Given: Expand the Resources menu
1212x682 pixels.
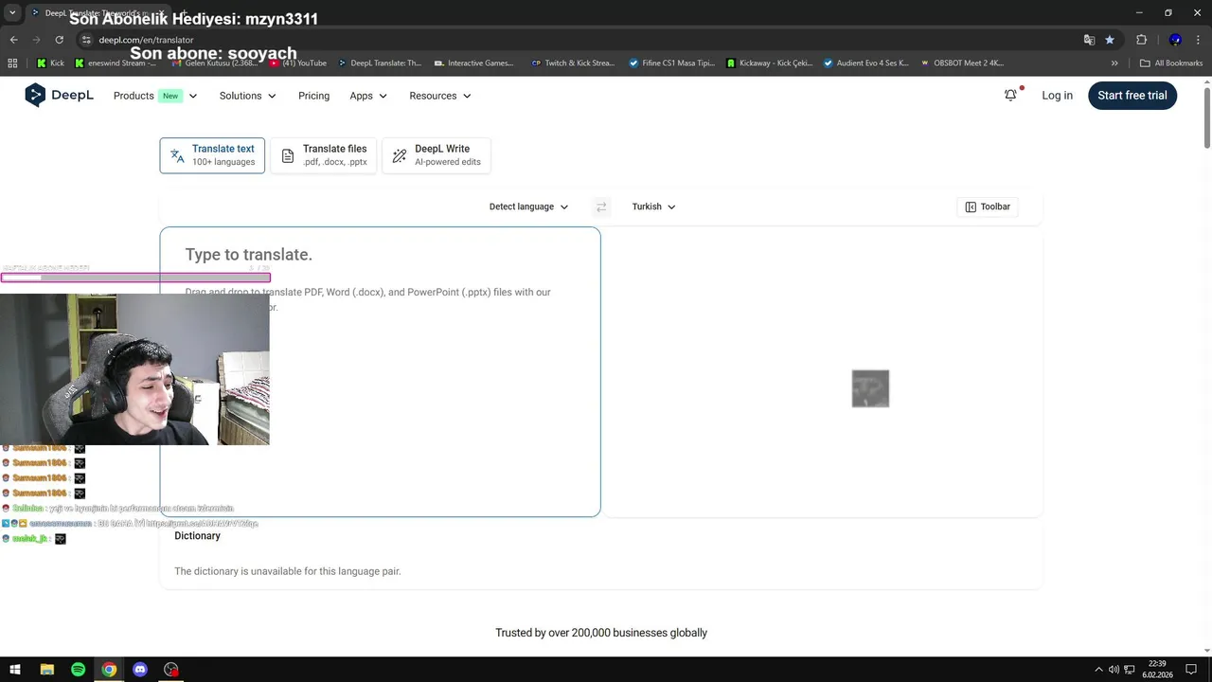Looking at the screenshot, I should (439, 96).
